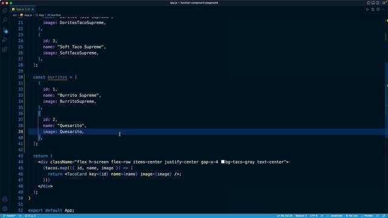
Task: Open the editor More Actions ellipsis
Action: 383,10
